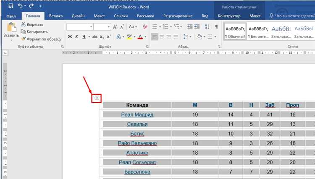The image size is (315, 179).
Task: Apply shading with the paint bucket icon
Action: coord(199,37)
